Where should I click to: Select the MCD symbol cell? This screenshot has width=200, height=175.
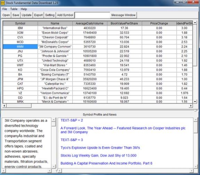pyautogui.click(x=20, y=42)
